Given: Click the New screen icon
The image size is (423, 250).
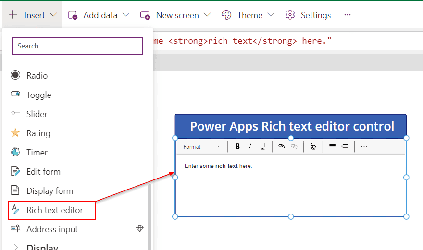Looking at the screenshot, I should click(x=145, y=15).
